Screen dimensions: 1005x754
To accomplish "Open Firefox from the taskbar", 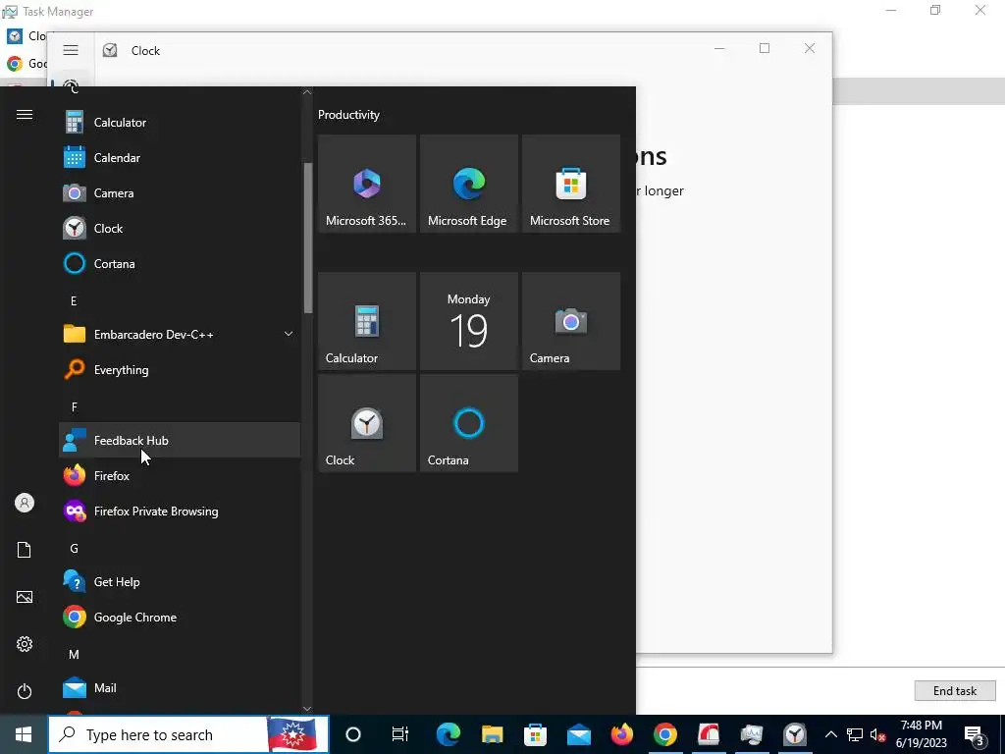I will tap(621, 734).
